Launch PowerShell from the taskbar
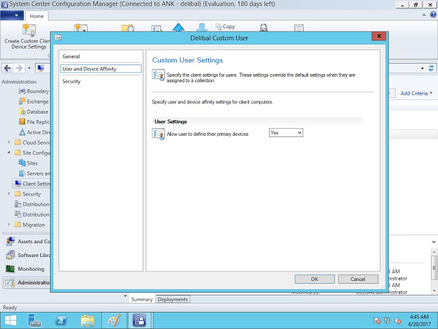438x329 pixels. (60, 320)
